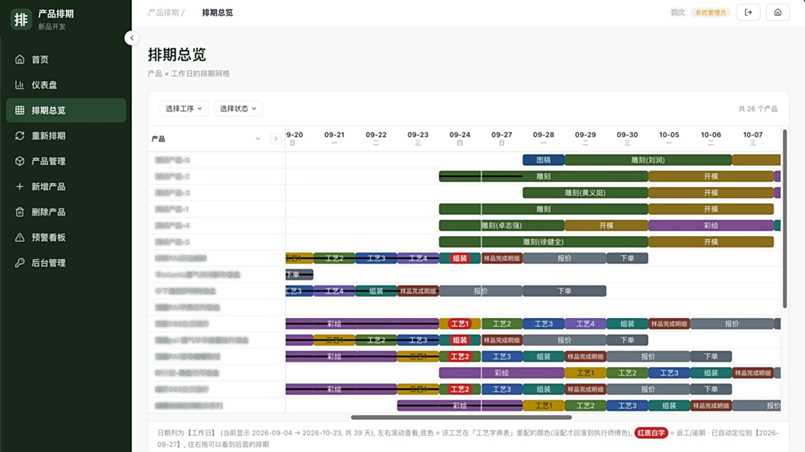
Task: Select the 图稿 schedule bar
Action: coord(544,160)
